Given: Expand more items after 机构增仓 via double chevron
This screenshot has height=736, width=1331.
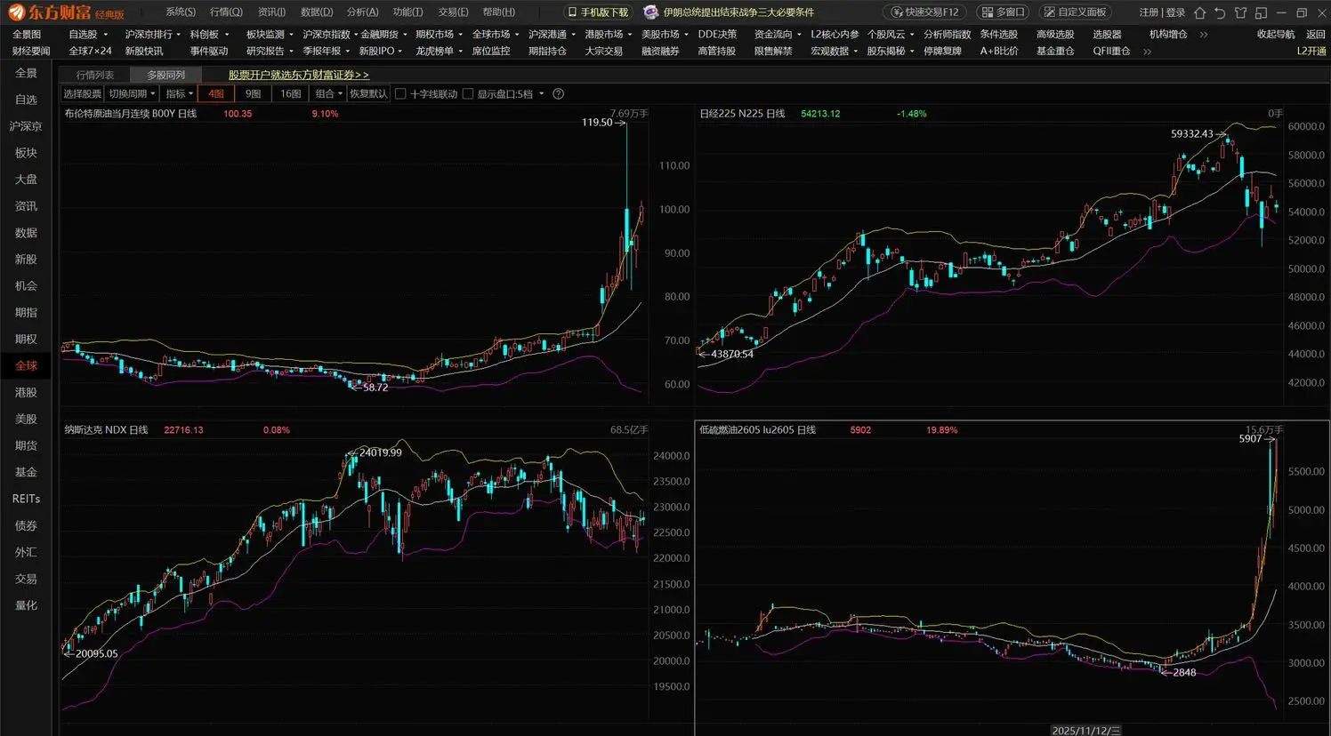Looking at the screenshot, I should point(1204,35).
